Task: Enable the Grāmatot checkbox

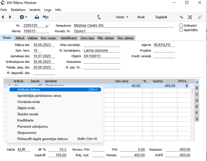Action: click(x=181, y=26)
